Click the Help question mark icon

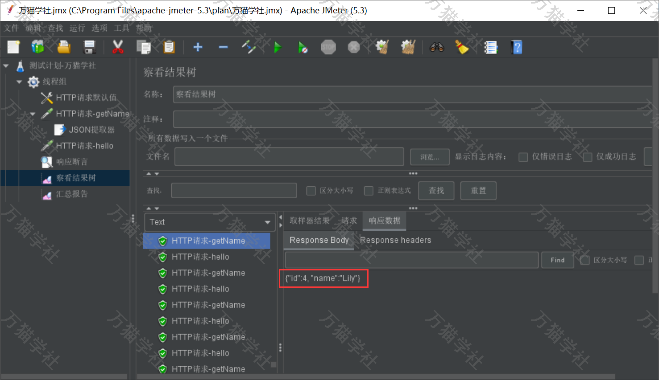point(517,47)
